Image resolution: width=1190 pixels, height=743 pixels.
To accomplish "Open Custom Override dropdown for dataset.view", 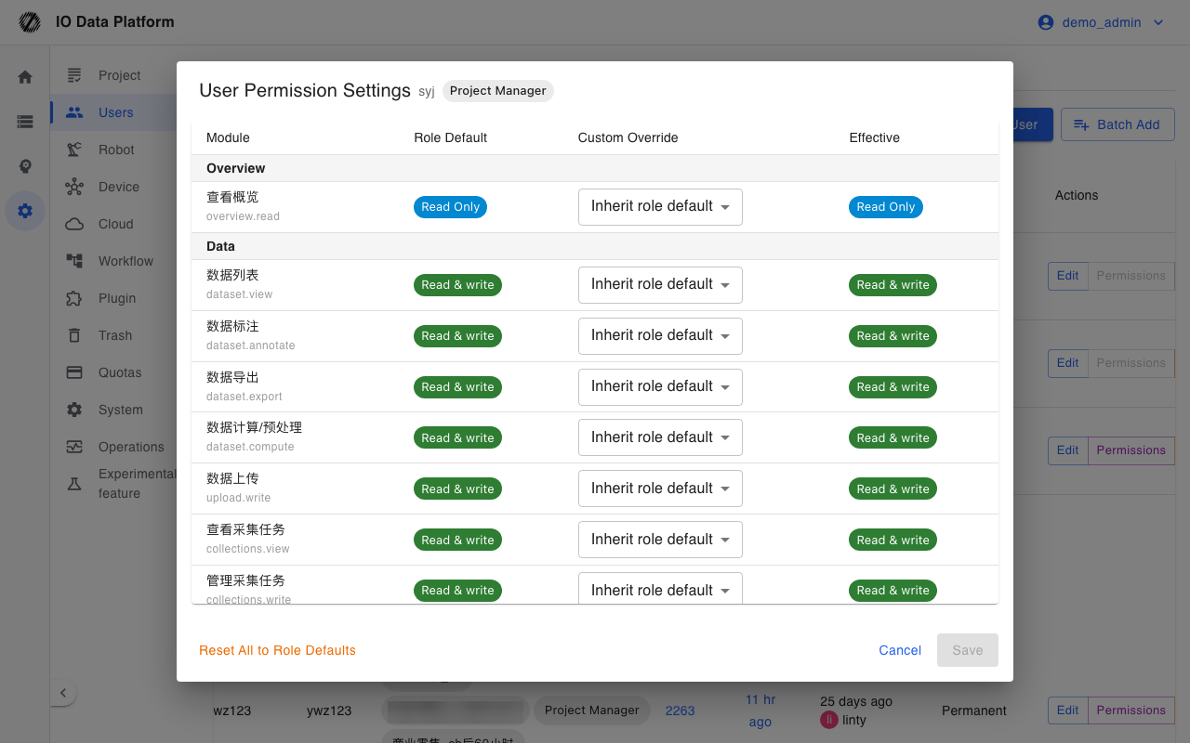I will click(x=660, y=284).
